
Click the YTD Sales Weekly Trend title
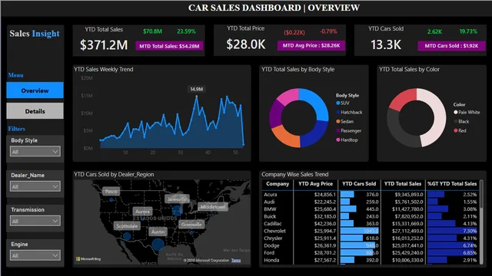coord(104,69)
